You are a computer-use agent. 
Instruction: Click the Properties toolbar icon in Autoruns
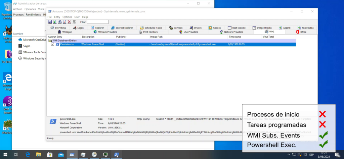pos(64,22)
